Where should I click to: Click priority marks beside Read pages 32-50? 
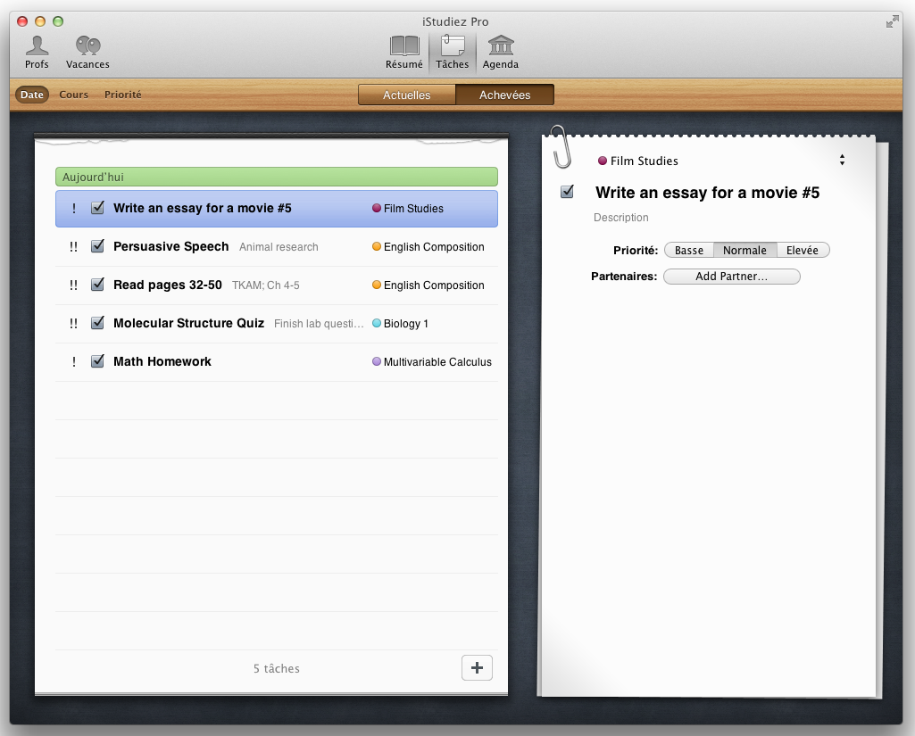[x=73, y=285]
